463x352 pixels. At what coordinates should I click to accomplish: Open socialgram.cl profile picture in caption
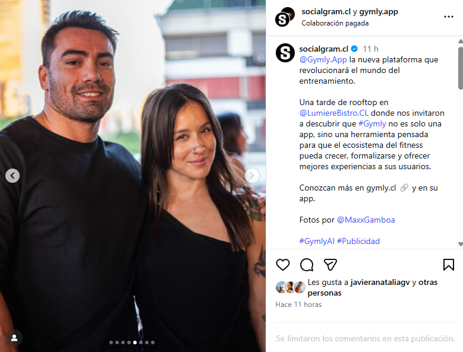(x=285, y=53)
